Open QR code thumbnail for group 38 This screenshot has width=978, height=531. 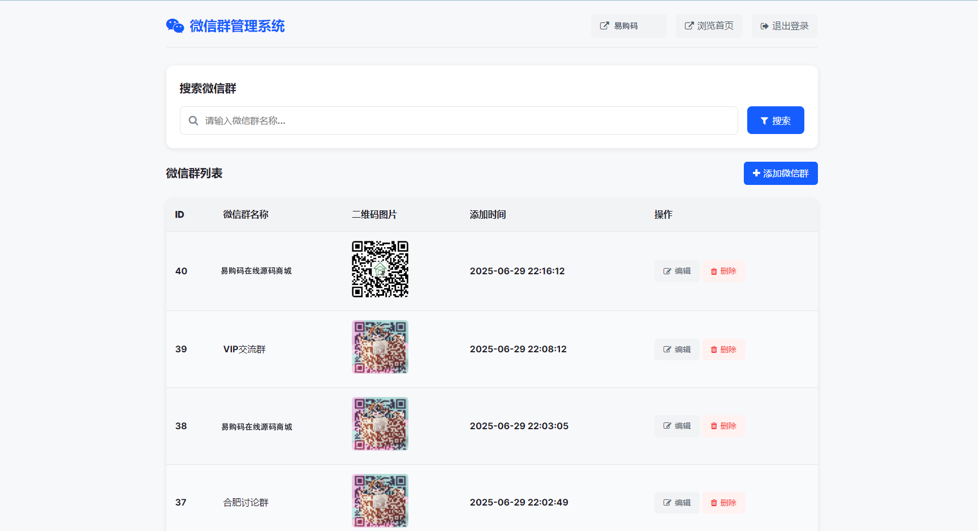coord(380,424)
